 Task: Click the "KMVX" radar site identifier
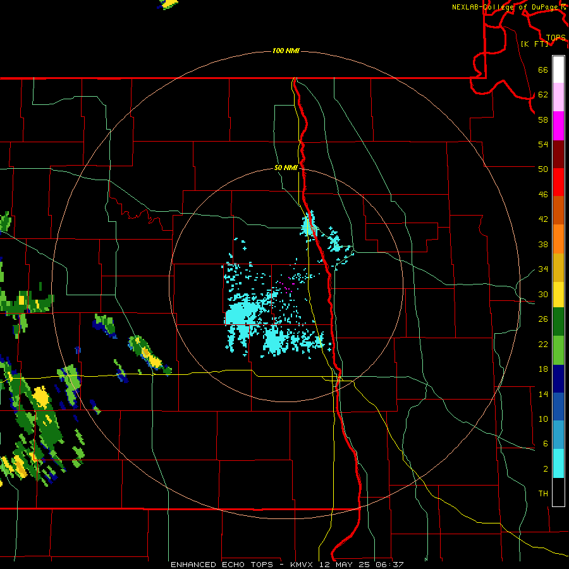click(x=303, y=565)
